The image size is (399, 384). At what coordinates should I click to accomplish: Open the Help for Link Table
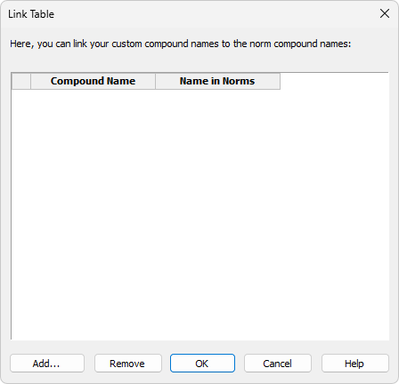355,364
